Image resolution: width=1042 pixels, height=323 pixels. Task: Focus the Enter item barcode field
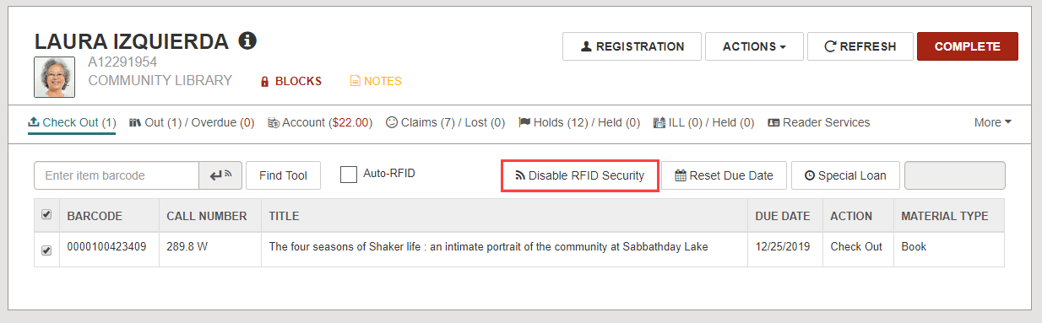click(x=117, y=175)
